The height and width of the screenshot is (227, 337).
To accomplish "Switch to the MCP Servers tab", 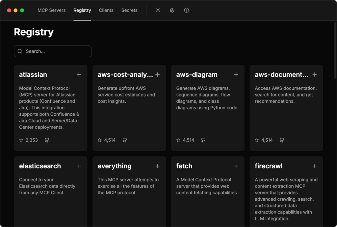I will tap(51, 10).
